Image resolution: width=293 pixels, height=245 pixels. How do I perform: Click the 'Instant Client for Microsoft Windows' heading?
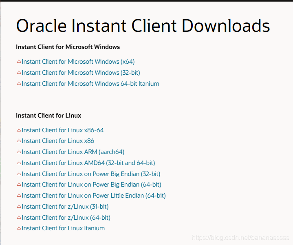(x=68, y=47)
